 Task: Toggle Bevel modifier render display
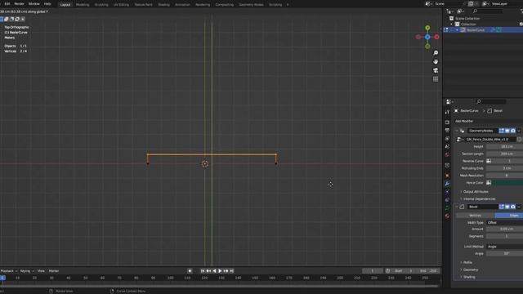click(x=513, y=207)
